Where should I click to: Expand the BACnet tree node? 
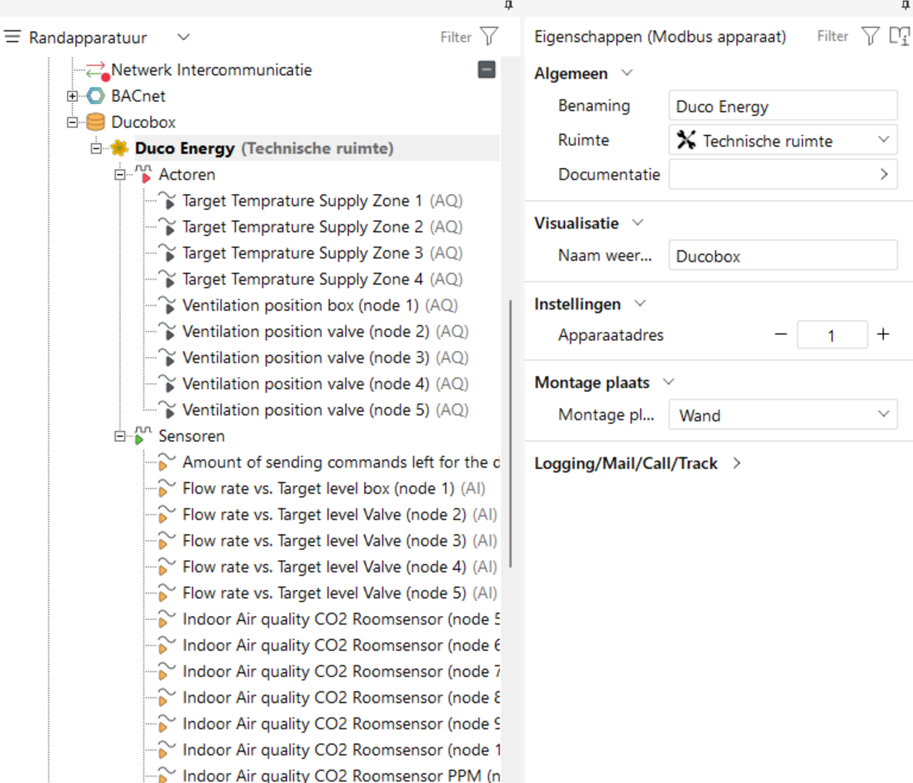pos(72,96)
